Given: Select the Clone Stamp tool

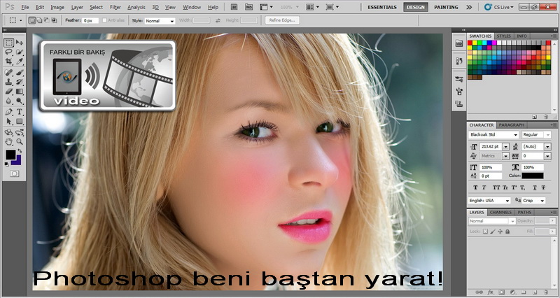Looking at the screenshot, I should (9, 82).
